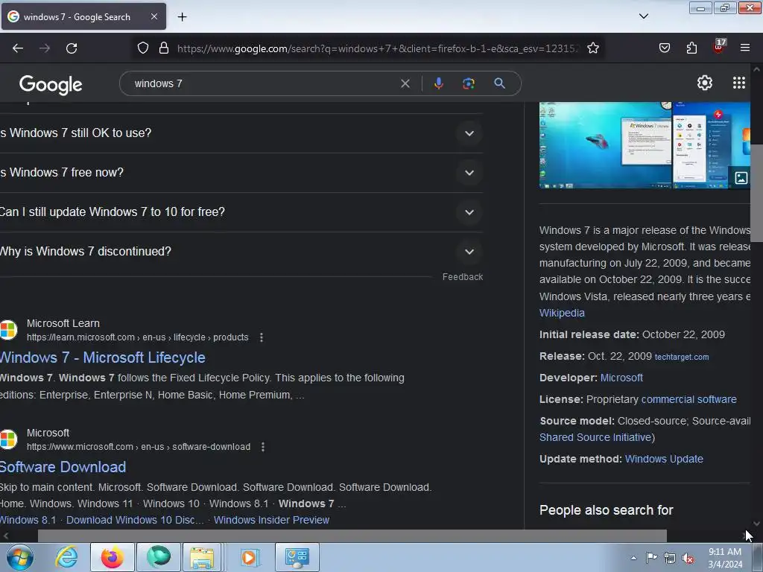
Task: Open Action Center flag in tray
Action: (651, 558)
